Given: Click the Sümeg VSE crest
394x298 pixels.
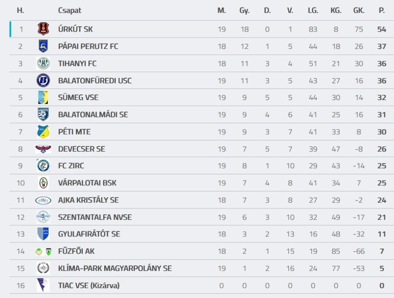Looking at the screenshot, I should pyautogui.click(x=43, y=97).
